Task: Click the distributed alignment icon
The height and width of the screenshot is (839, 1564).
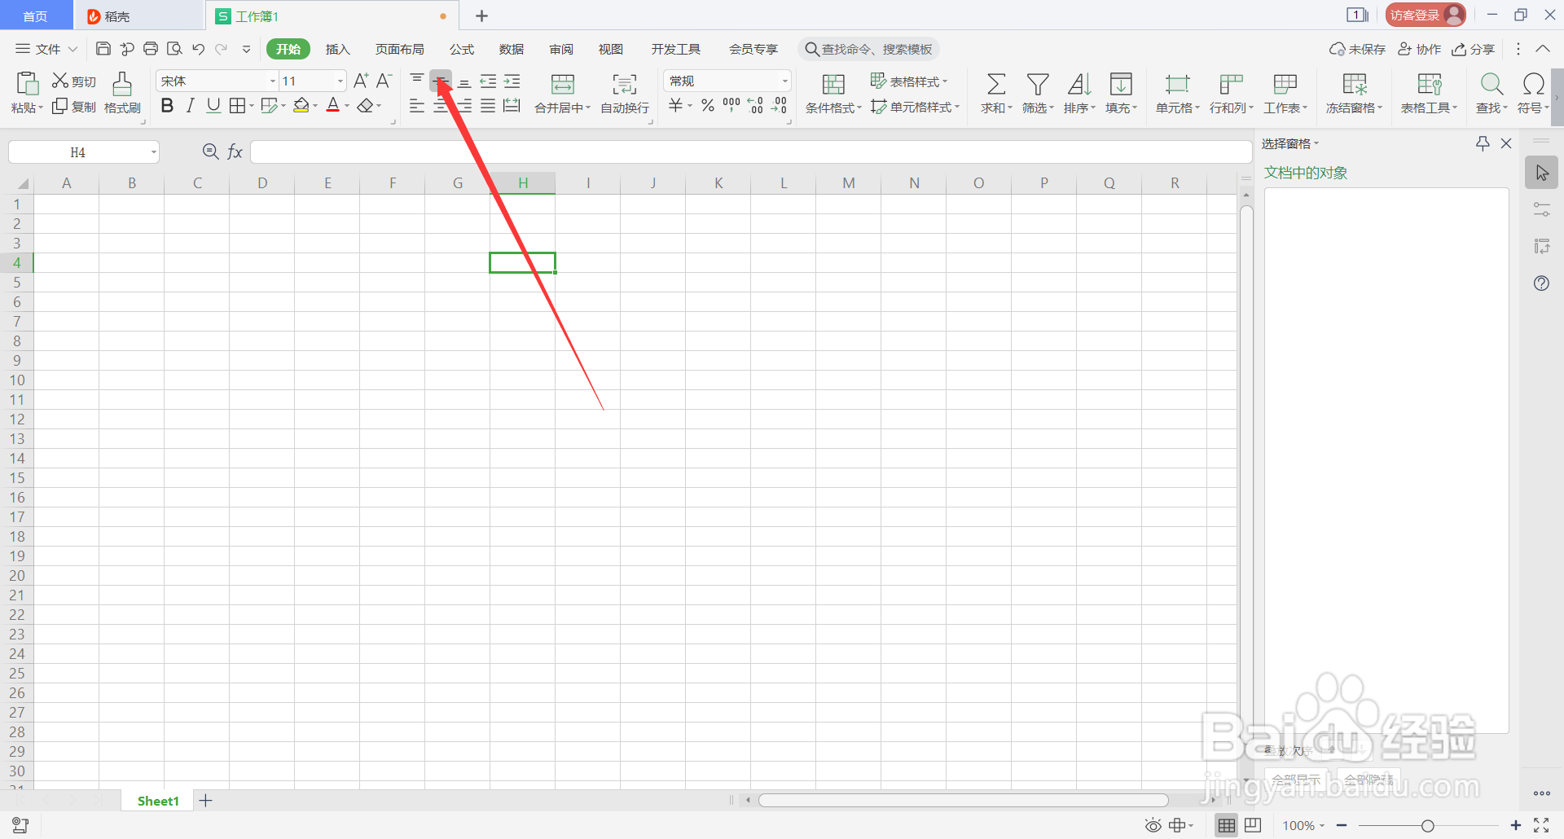Action: [x=512, y=106]
